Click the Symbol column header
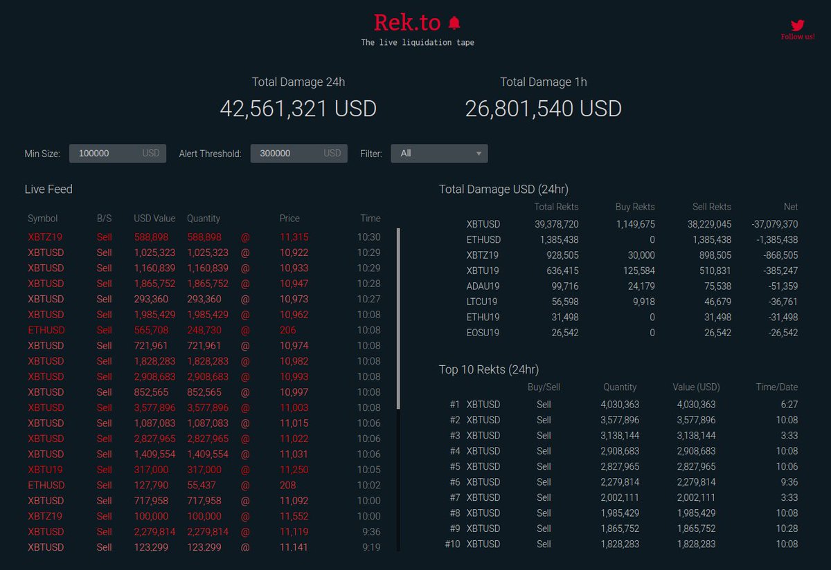The image size is (831, 570). click(x=43, y=218)
